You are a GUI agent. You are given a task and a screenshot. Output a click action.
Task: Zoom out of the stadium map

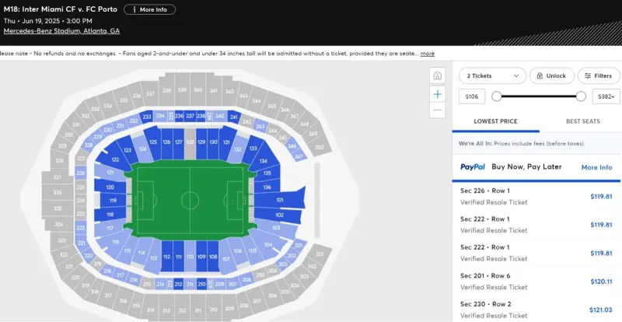click(x=437, y=110)
